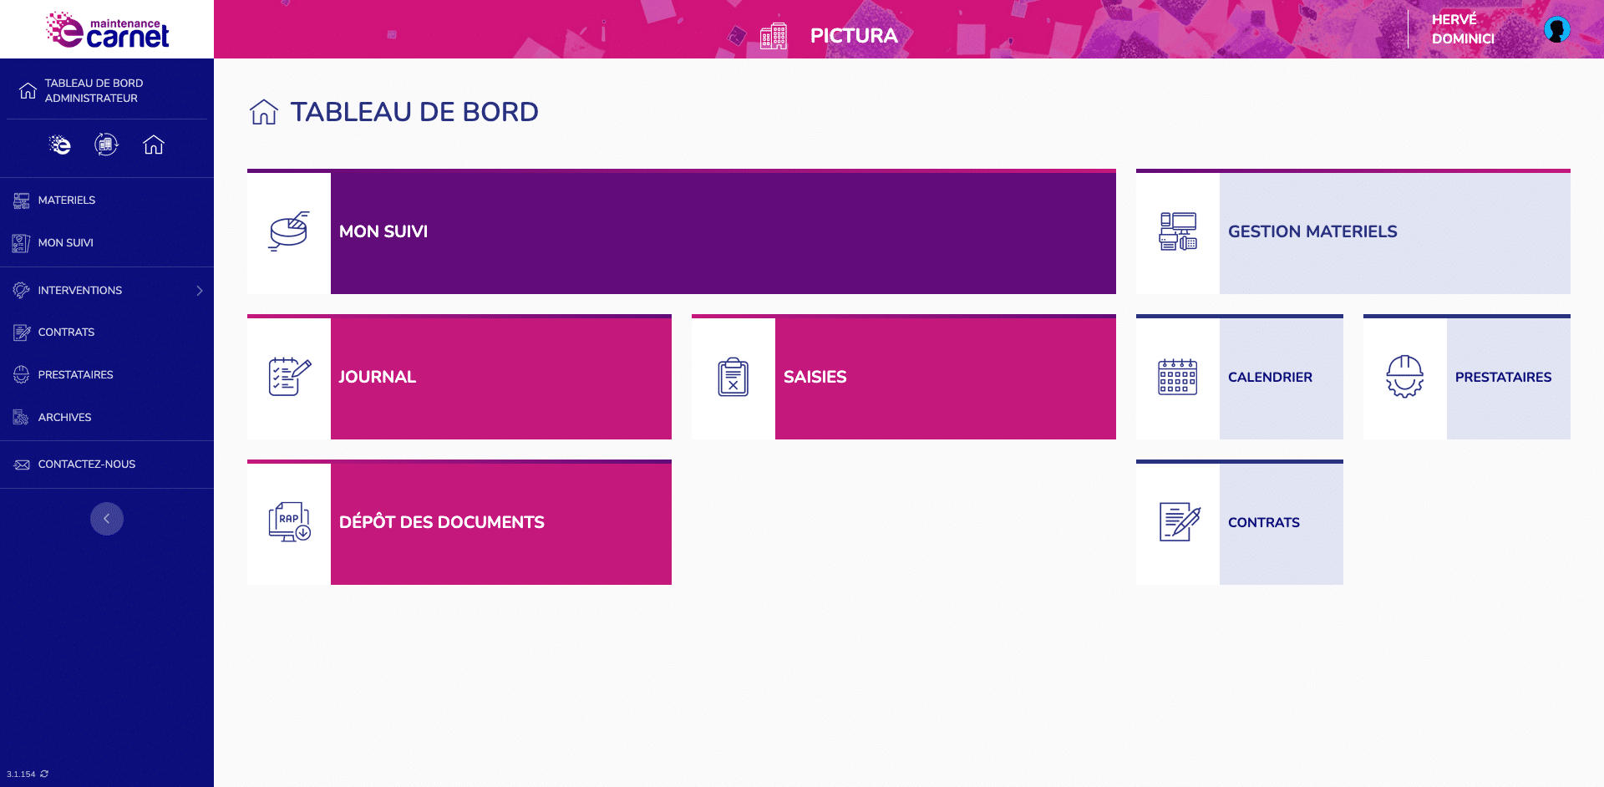1604x787 pixels.
Task: Click the building sync icon in sidebar shortcuts
Action: coord(106,145)
